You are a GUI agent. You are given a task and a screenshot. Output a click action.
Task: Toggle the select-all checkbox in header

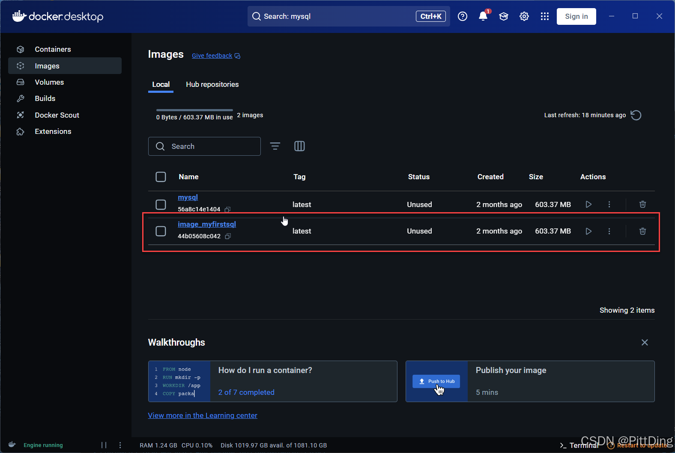[x=161, y=177]
